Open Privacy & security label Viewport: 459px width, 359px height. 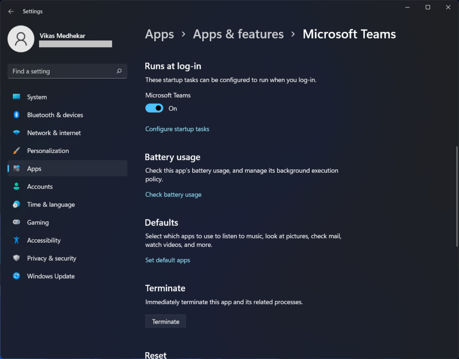[x=52, y=258]
